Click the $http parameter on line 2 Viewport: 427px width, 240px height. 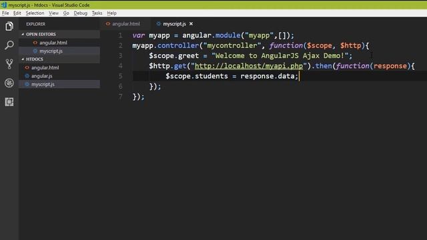click(350, 45)
